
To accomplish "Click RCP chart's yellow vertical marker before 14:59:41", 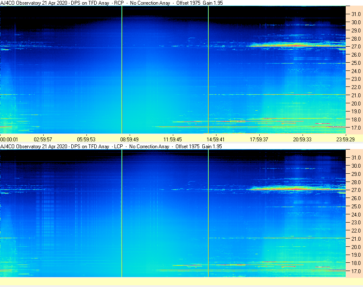I will pos(208,70).
